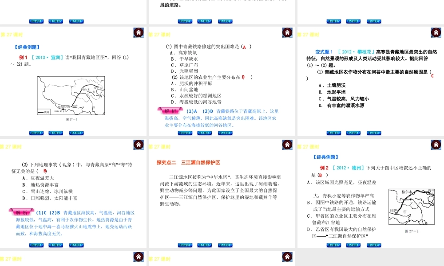Click last blue nav button under 例1 map slide

(x=76, y=133)
